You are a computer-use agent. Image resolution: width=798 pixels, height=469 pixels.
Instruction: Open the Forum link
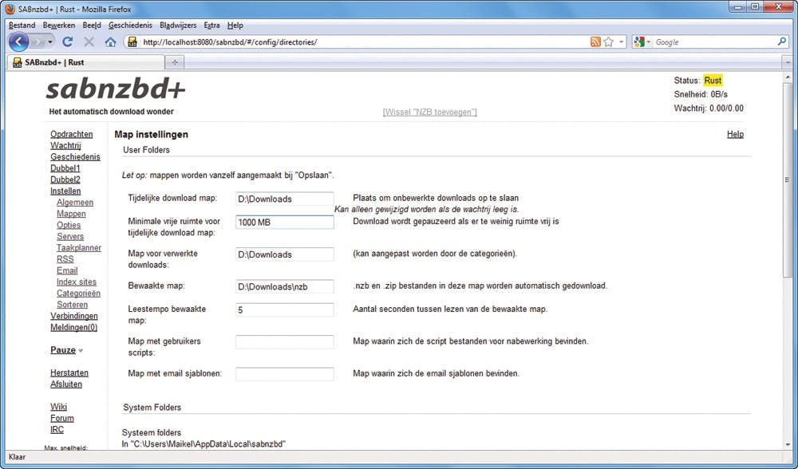(62, 418)
